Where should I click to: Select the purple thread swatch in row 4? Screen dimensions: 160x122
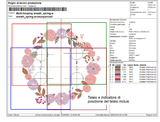click(117, 75)
